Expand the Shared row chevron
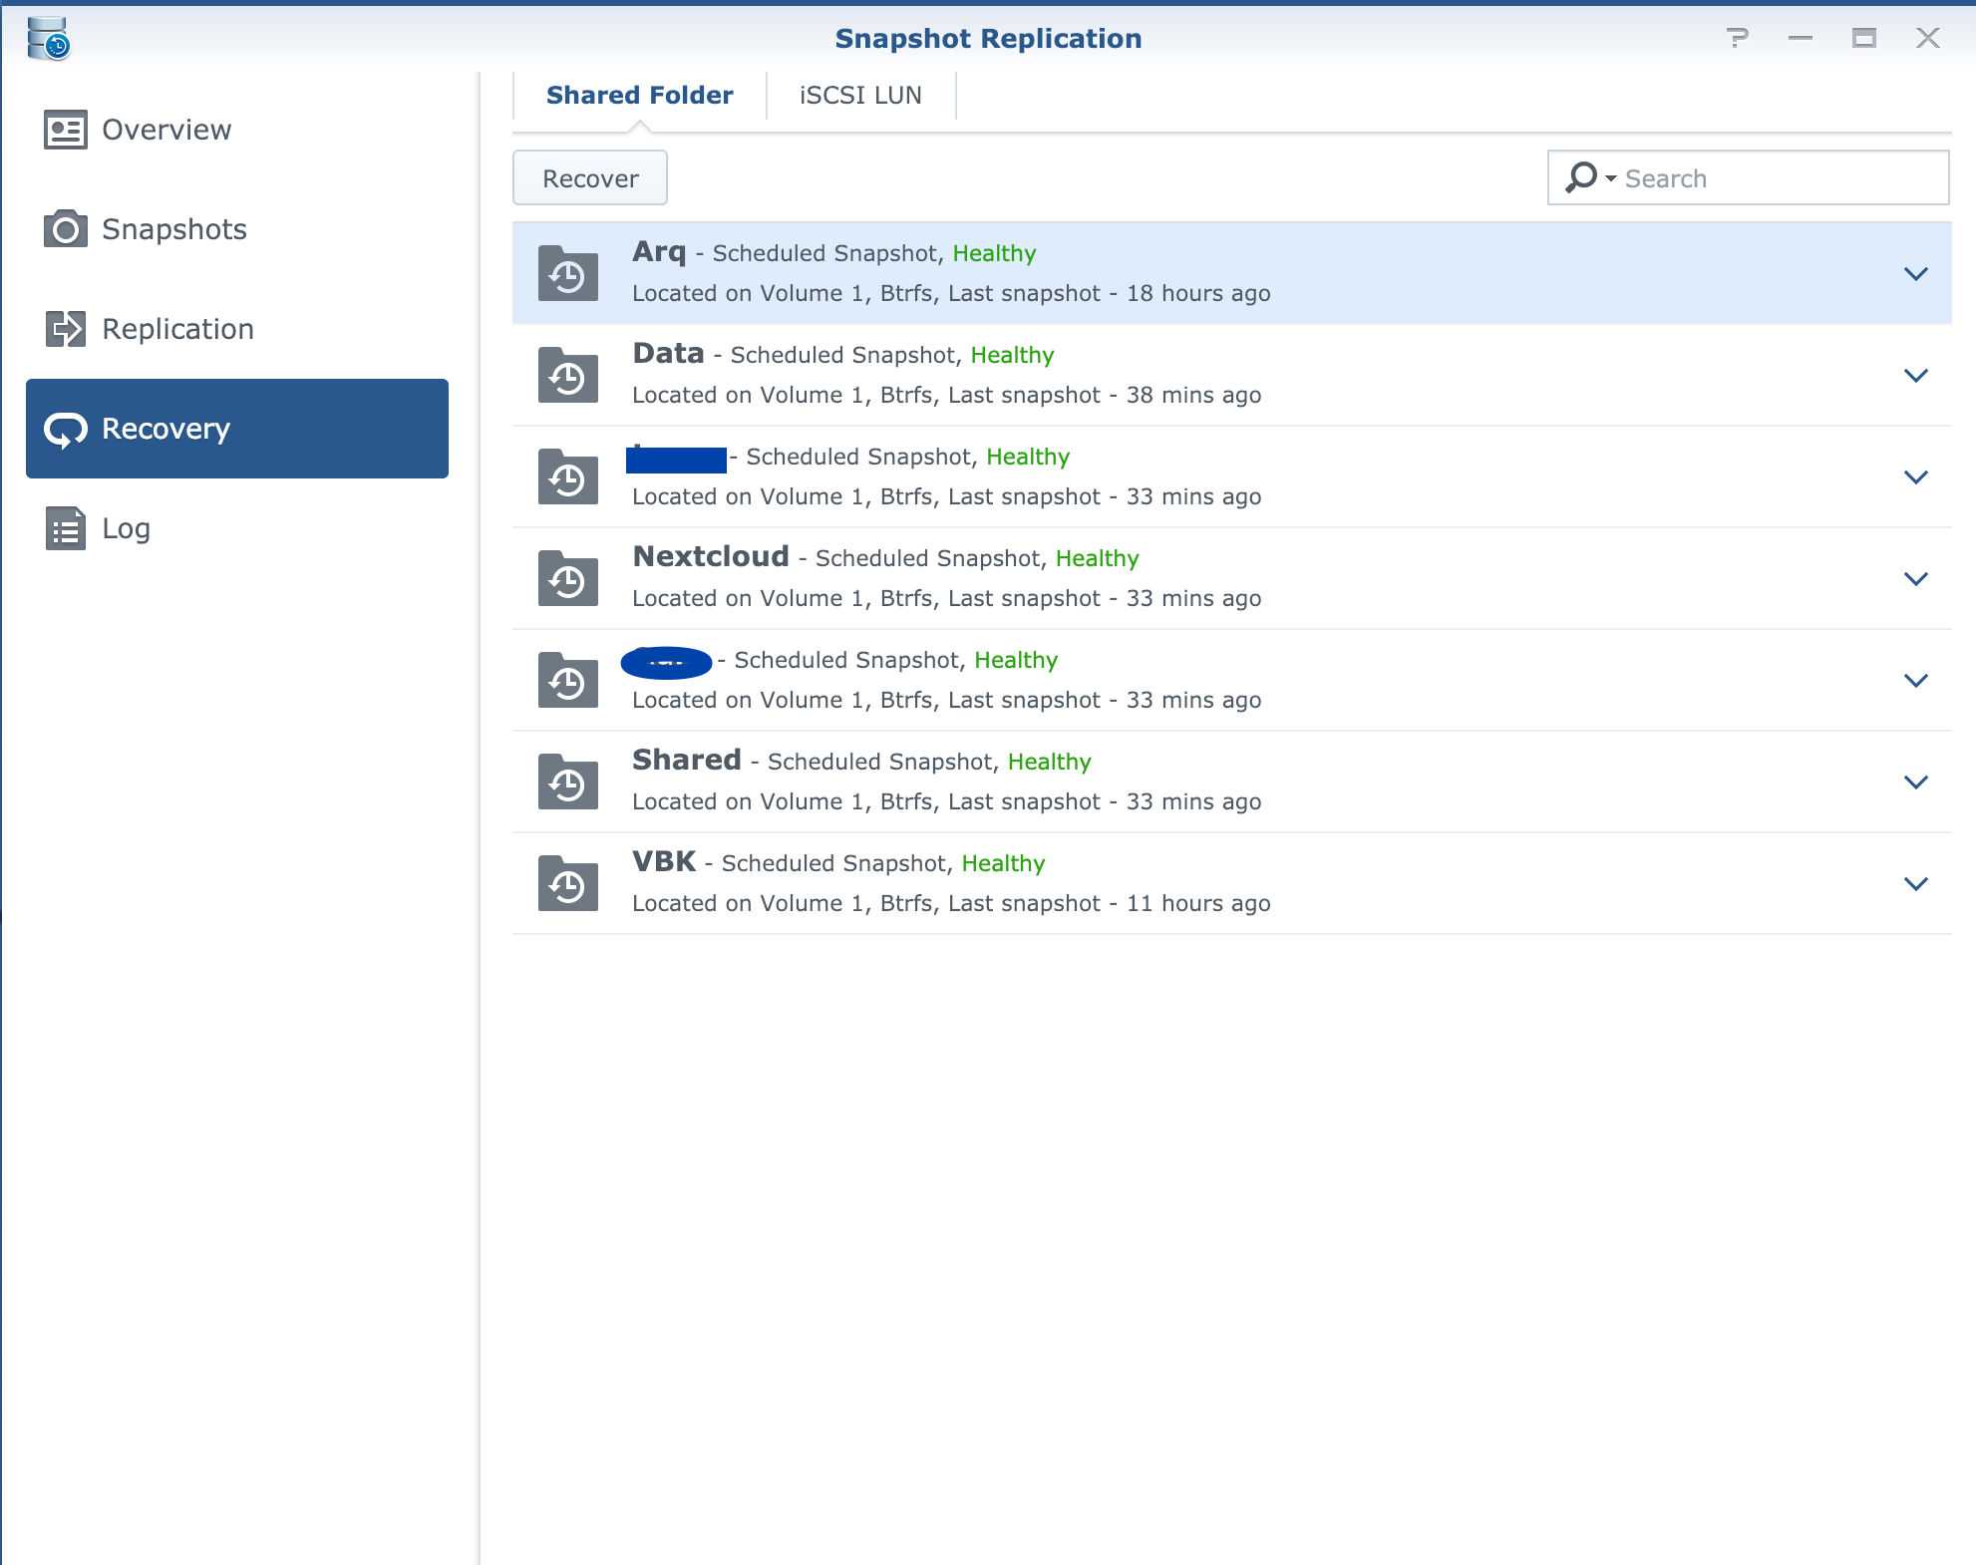Viewport: 1976px width, 1565px height. point(1916,782)
